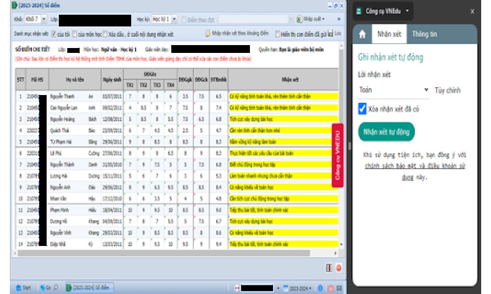Click the 'Họ và tên' column header
This screenshot has width=491, height=294.
75,80
